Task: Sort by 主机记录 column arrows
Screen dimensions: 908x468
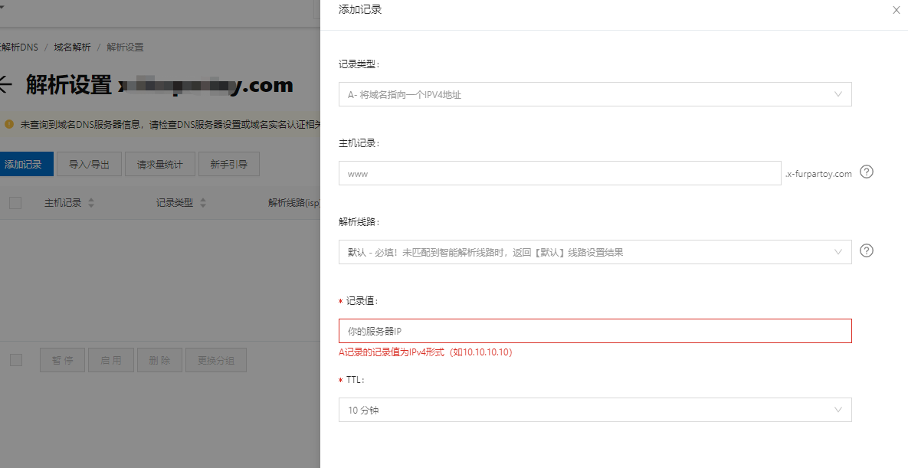Action: [x=91, y=203]
